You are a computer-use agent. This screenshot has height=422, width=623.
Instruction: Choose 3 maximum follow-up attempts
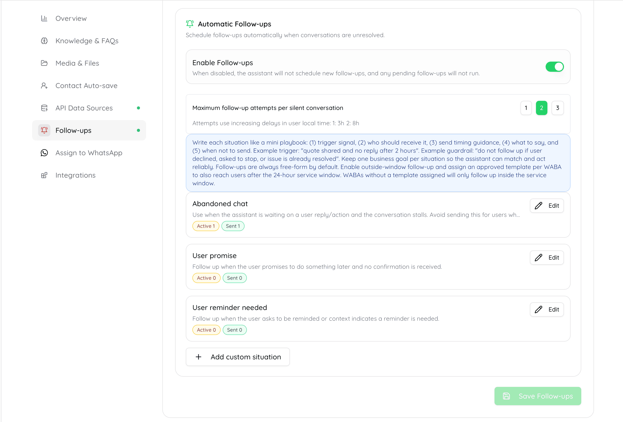(558, 108)
